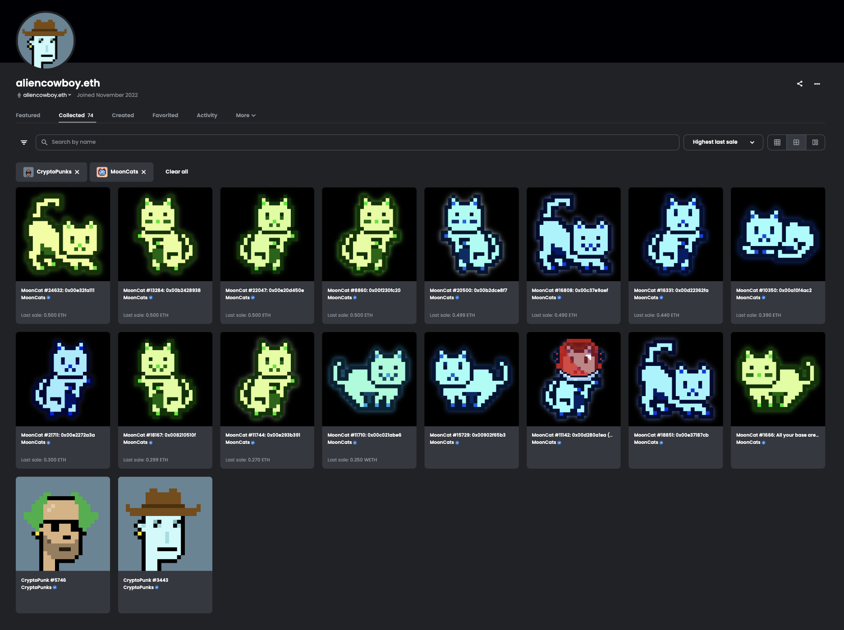844x630 pixels.
Task: Click CryptoPunks collection link under CryptoPunk #5746
Action: [36, 587]
